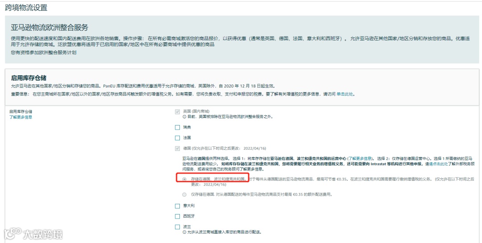
Task: Click note 允许从波兰商城直接入库您的商品进行配送
Action: coord(224,232)
